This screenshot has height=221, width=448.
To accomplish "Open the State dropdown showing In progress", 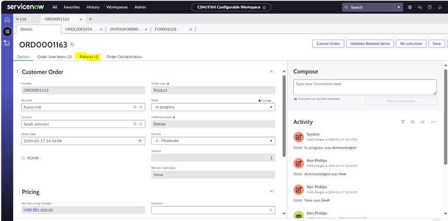I will pyautogui.click(x=213, y=107).
